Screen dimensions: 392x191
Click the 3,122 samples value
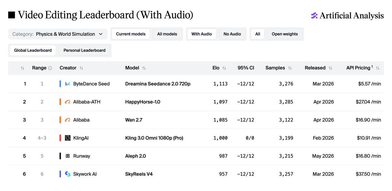click(x=286, y=120)
